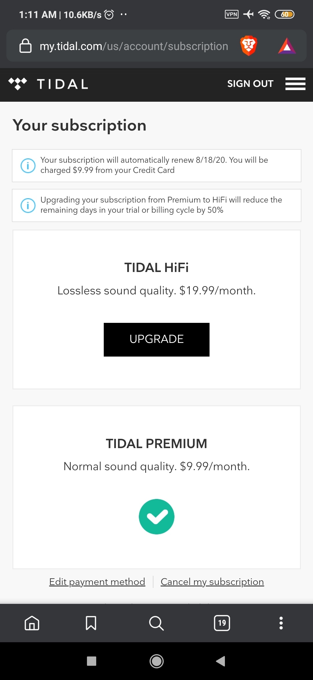Select the green TIDAL Premium checkmark
This screenshot has height=680, width=313.
[156, 516]
